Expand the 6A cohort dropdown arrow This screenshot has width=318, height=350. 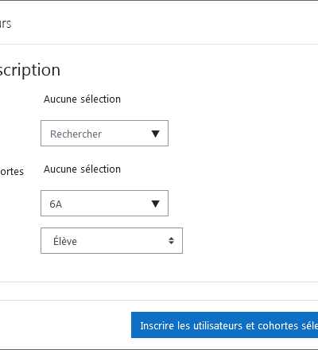click(155, 204)
